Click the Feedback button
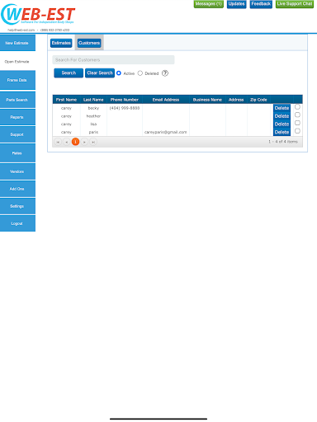 pos(261,4)
